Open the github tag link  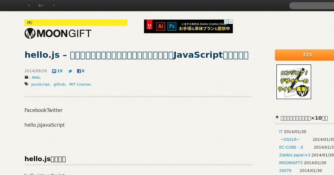(59, 84)
